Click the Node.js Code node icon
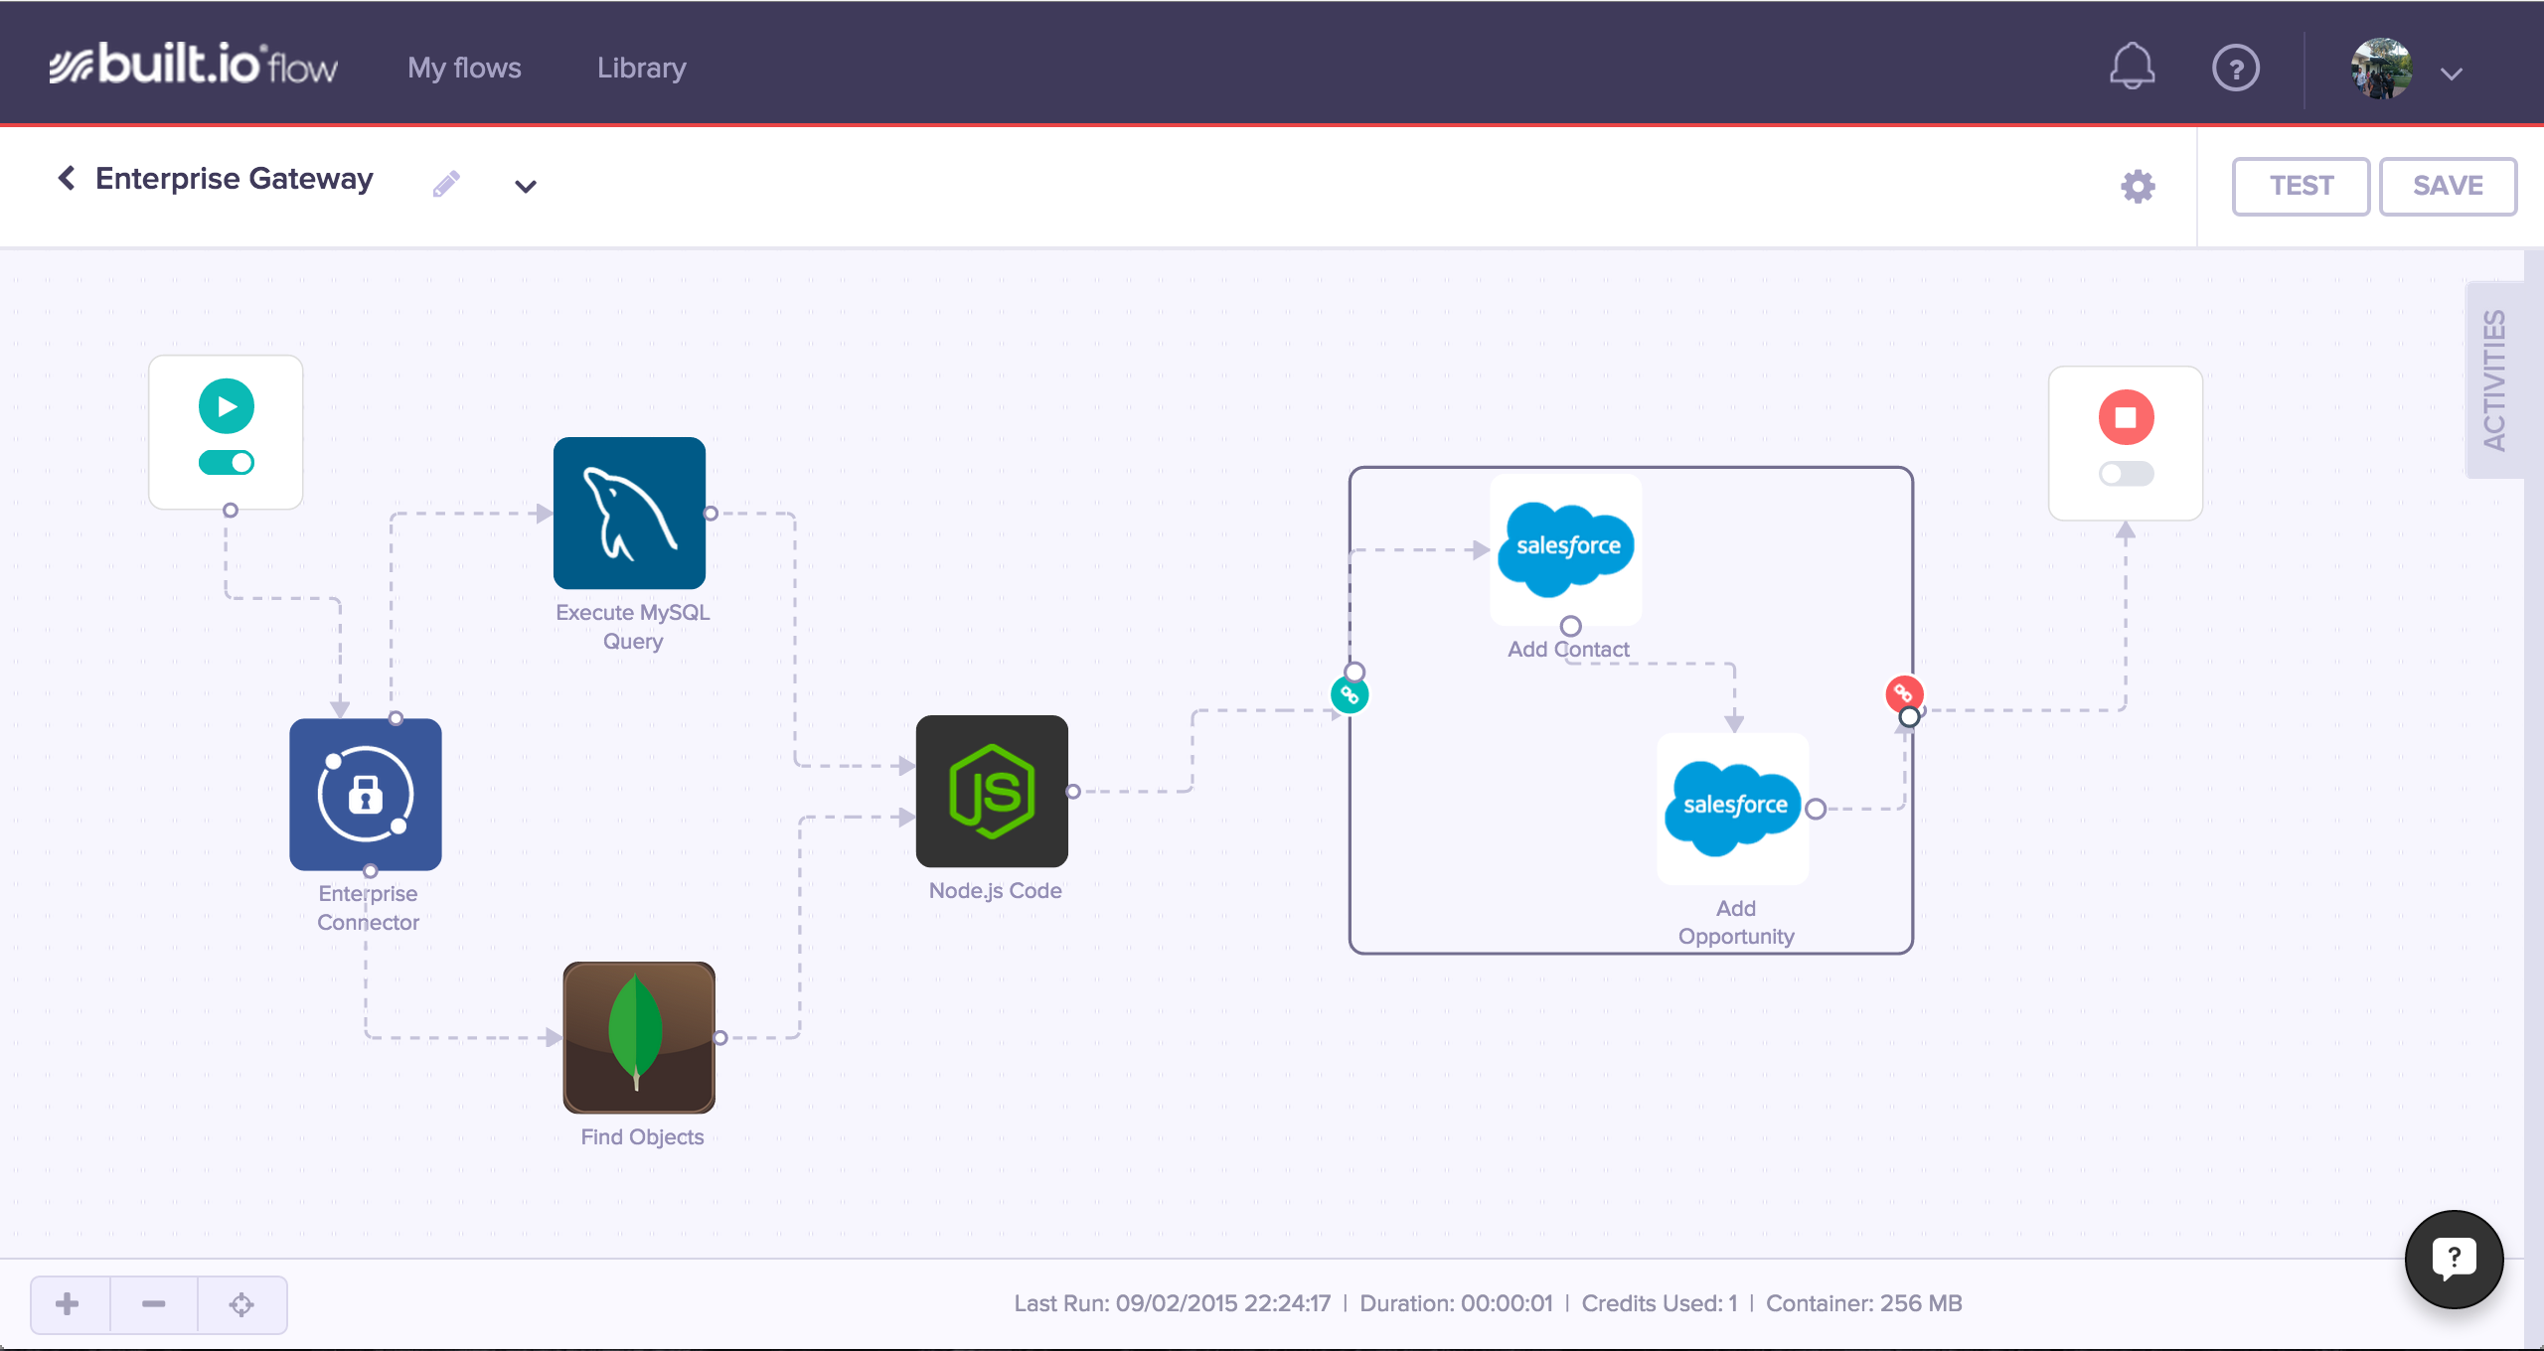 992,791
